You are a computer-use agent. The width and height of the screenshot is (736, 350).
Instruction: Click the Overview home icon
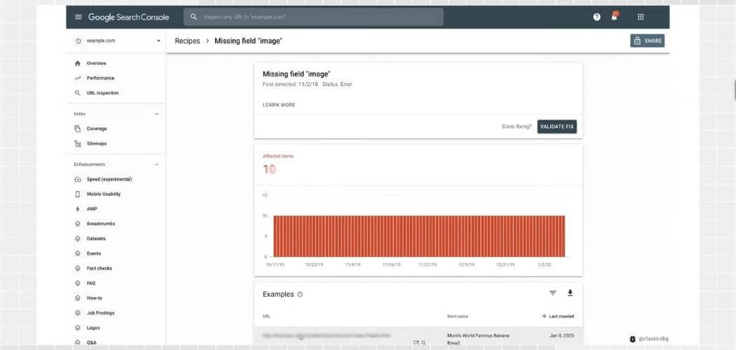pyautogui.click(x=78, y=63)
